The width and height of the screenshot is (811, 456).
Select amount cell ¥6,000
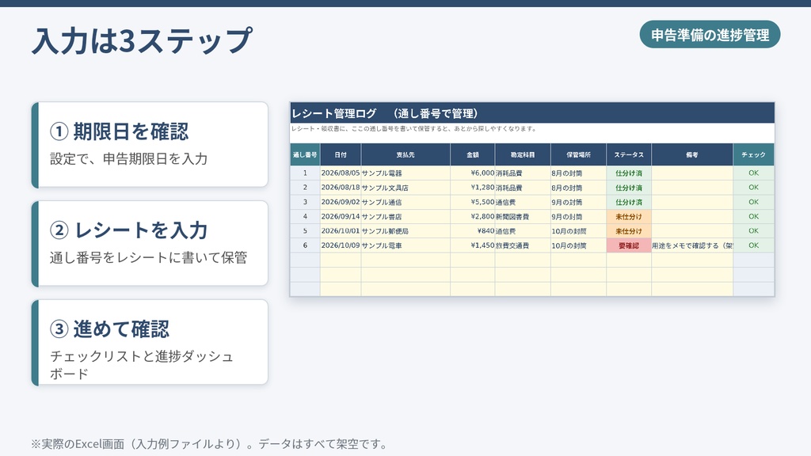473,173
